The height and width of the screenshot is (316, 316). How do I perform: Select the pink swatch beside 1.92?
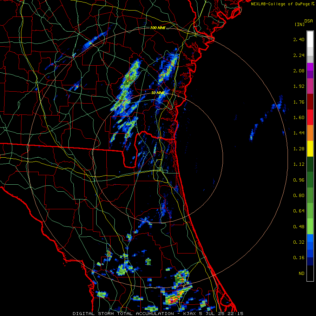(x=310, y=86)
